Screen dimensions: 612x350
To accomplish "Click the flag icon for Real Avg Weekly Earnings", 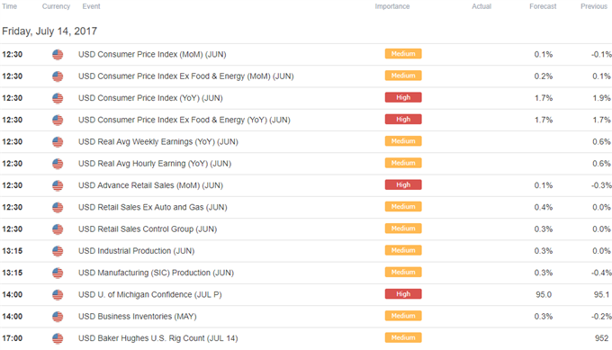I will pyautogui.click(x=58, y=142).
